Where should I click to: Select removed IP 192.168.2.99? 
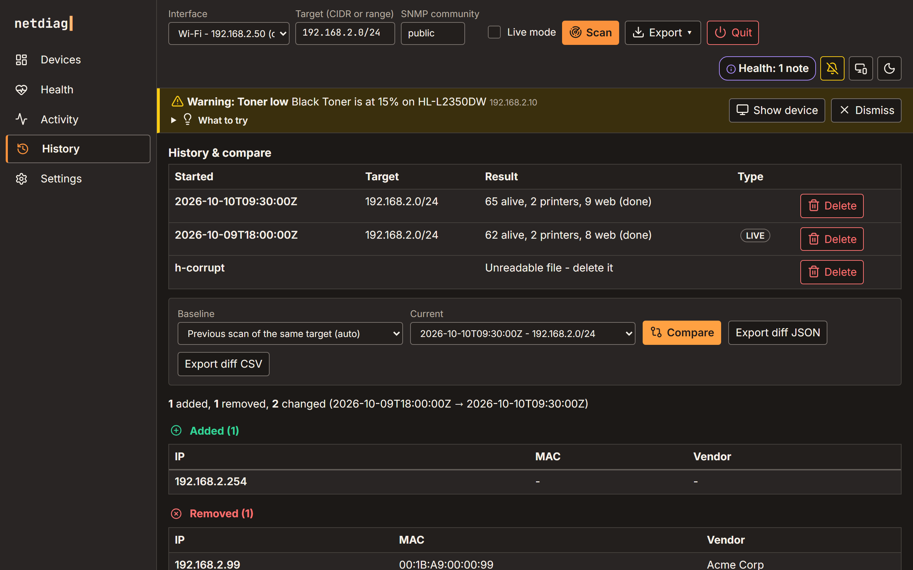click(208, 564)
